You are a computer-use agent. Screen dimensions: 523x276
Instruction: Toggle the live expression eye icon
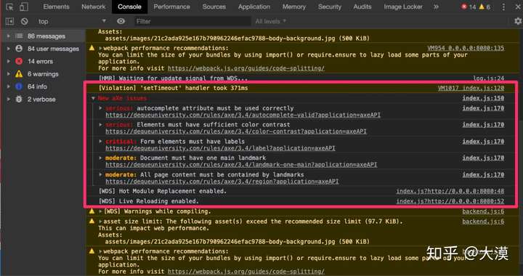pyautogui.click(x=121, y=21)
